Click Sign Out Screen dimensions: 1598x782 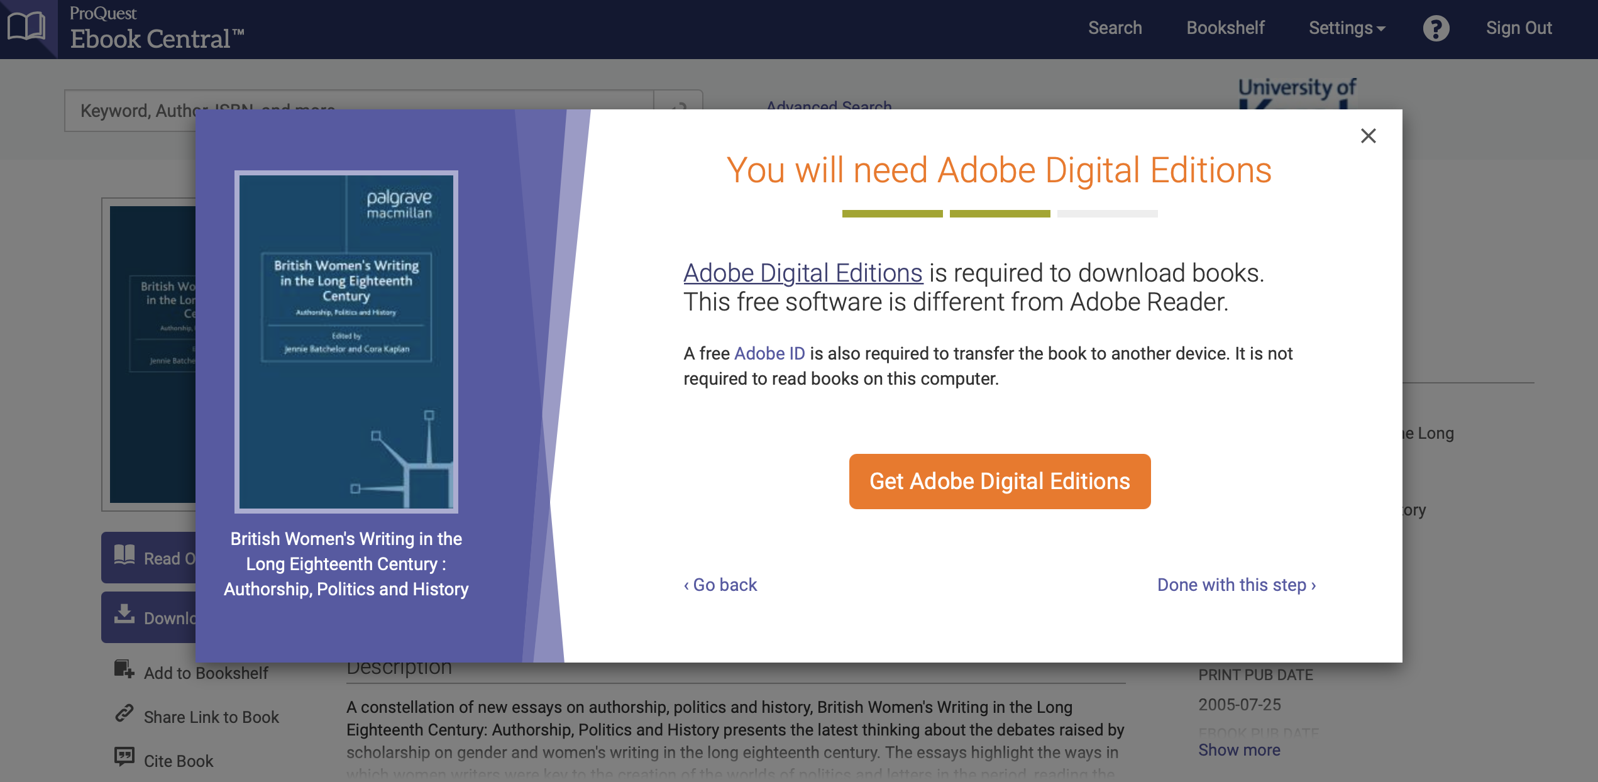click(1518, 28)
